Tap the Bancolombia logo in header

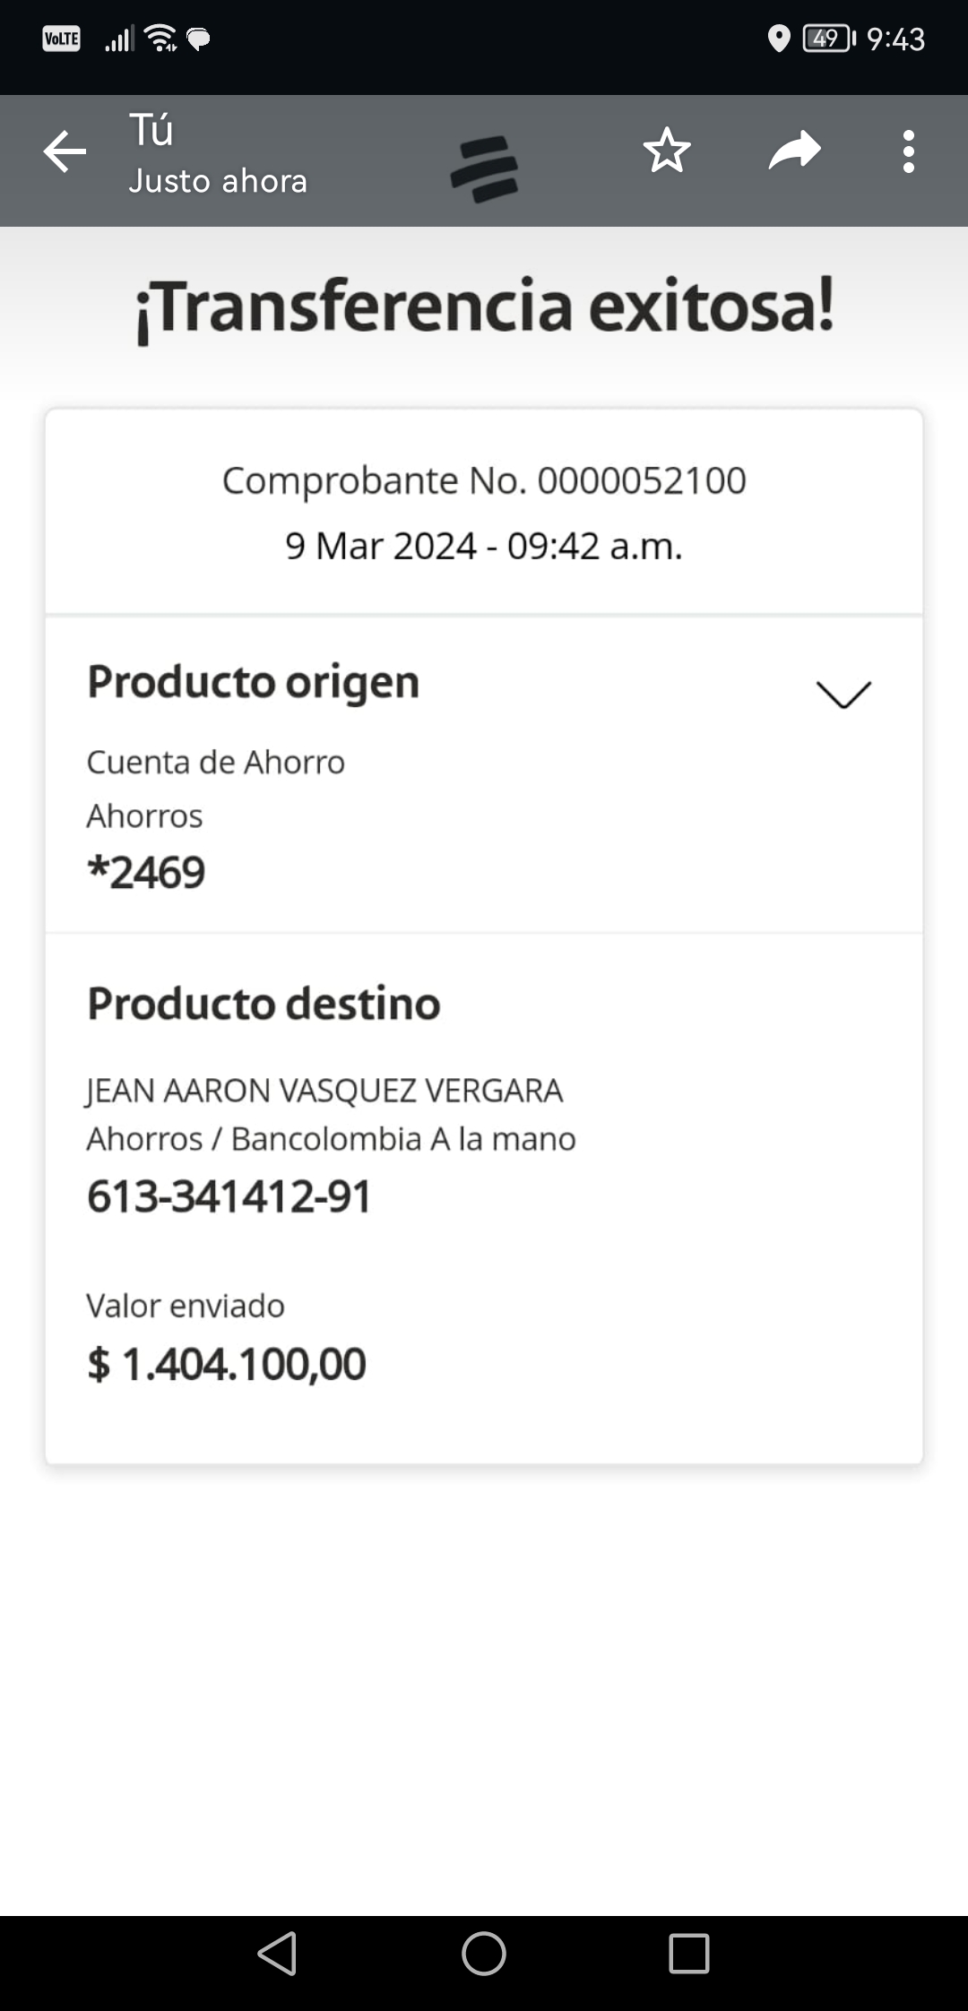click(x=484, y=168)
